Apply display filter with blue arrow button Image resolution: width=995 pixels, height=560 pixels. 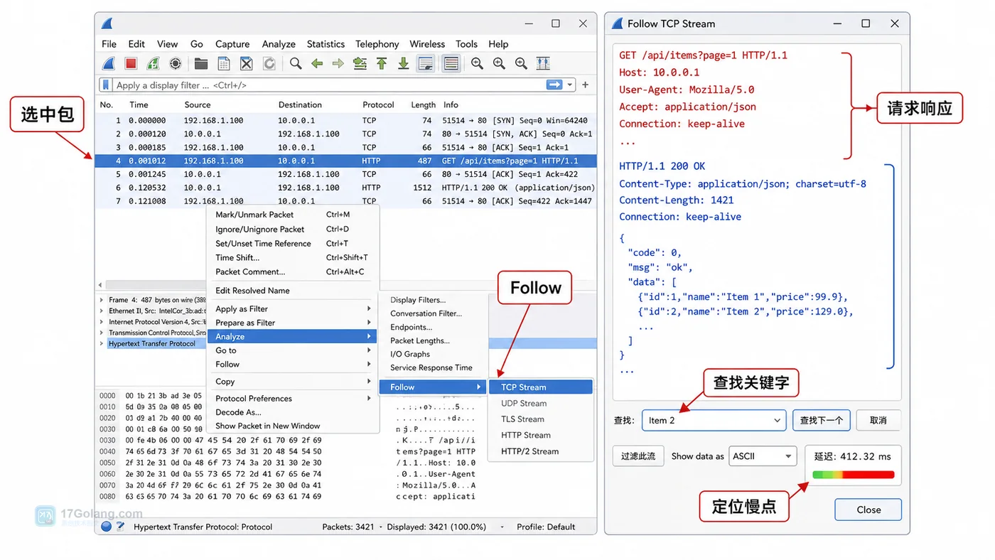pos(554,85)
